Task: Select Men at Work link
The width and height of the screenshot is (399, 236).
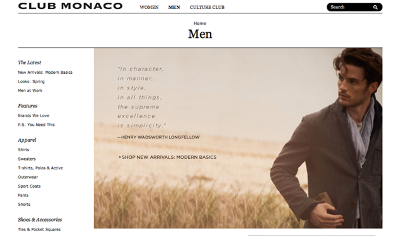Action: tap(30, 91)
